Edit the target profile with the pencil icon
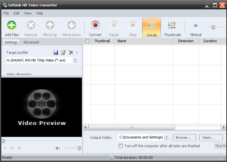 [63, 52]
